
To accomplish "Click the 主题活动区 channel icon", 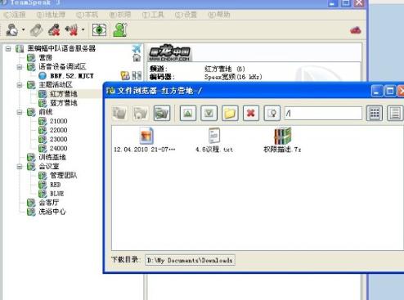I will point(31,85).
